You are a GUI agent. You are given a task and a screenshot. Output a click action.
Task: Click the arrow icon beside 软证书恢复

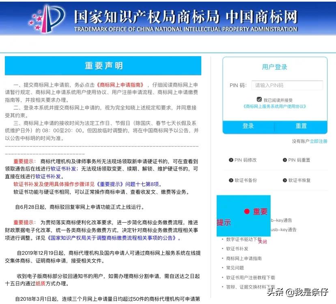285,180
